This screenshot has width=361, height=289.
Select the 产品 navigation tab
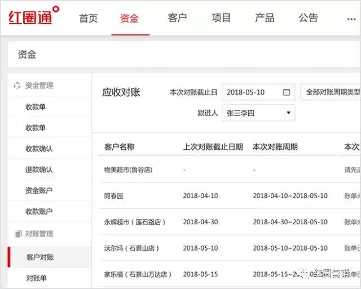pyautogui.click(x=265, y=18)
